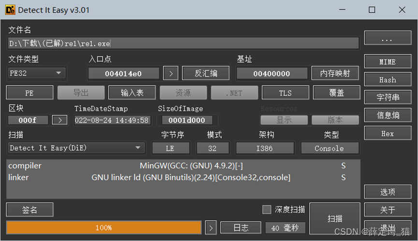Image resolution: width=418 pixels, height=241 pixels.
Task: Click the TimeDateStamp field
Action: point(112,120)
